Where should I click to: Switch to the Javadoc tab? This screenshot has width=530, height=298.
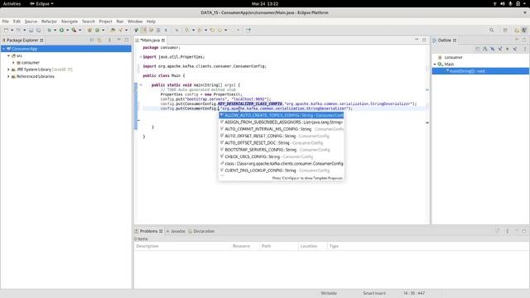click(x=176, y=231)
